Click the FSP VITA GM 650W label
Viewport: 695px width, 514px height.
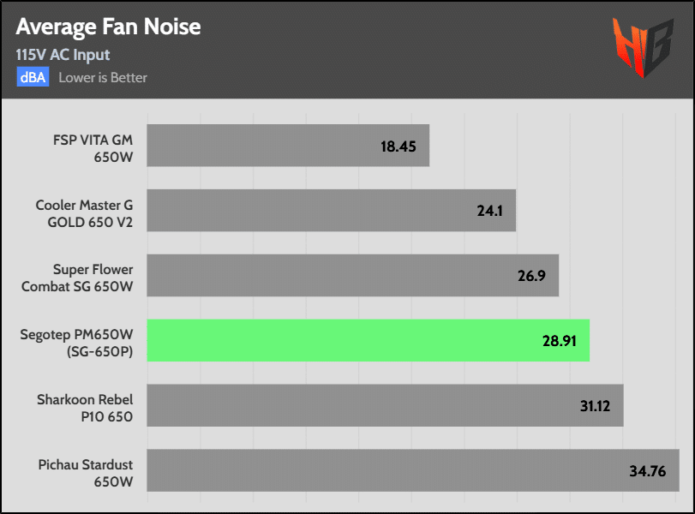click(93, 148)
